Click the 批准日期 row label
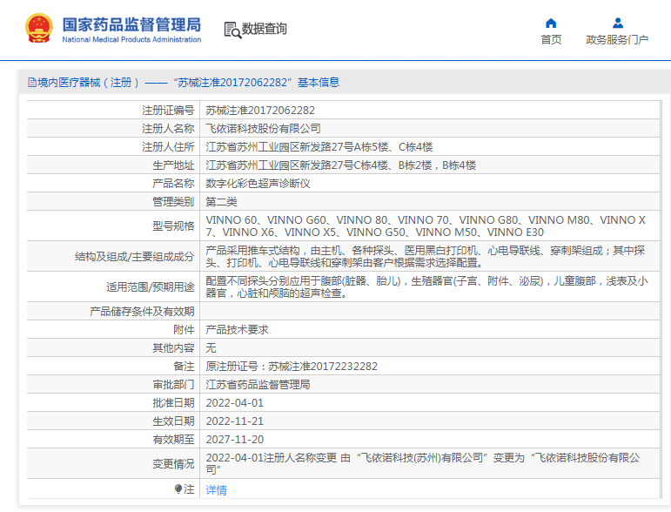This screenshot has width=671, height=512. [173, 403]
